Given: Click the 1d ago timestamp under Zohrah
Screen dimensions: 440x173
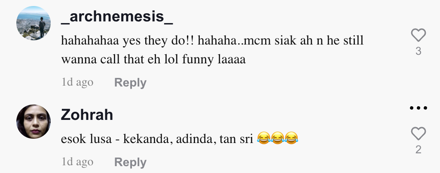Looking at the screenshot, I should pyautogui.click(x=77, y=162).
